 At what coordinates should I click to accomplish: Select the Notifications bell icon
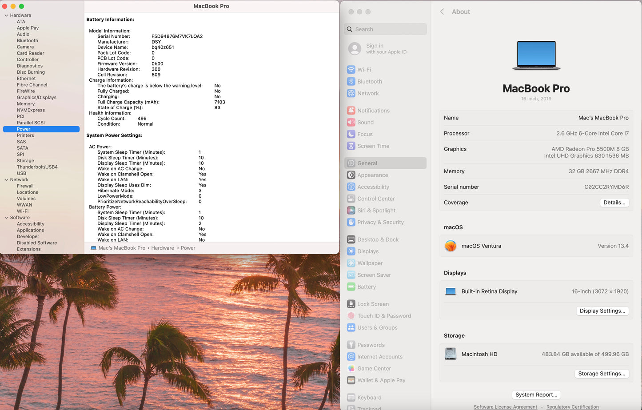point(351,111)
